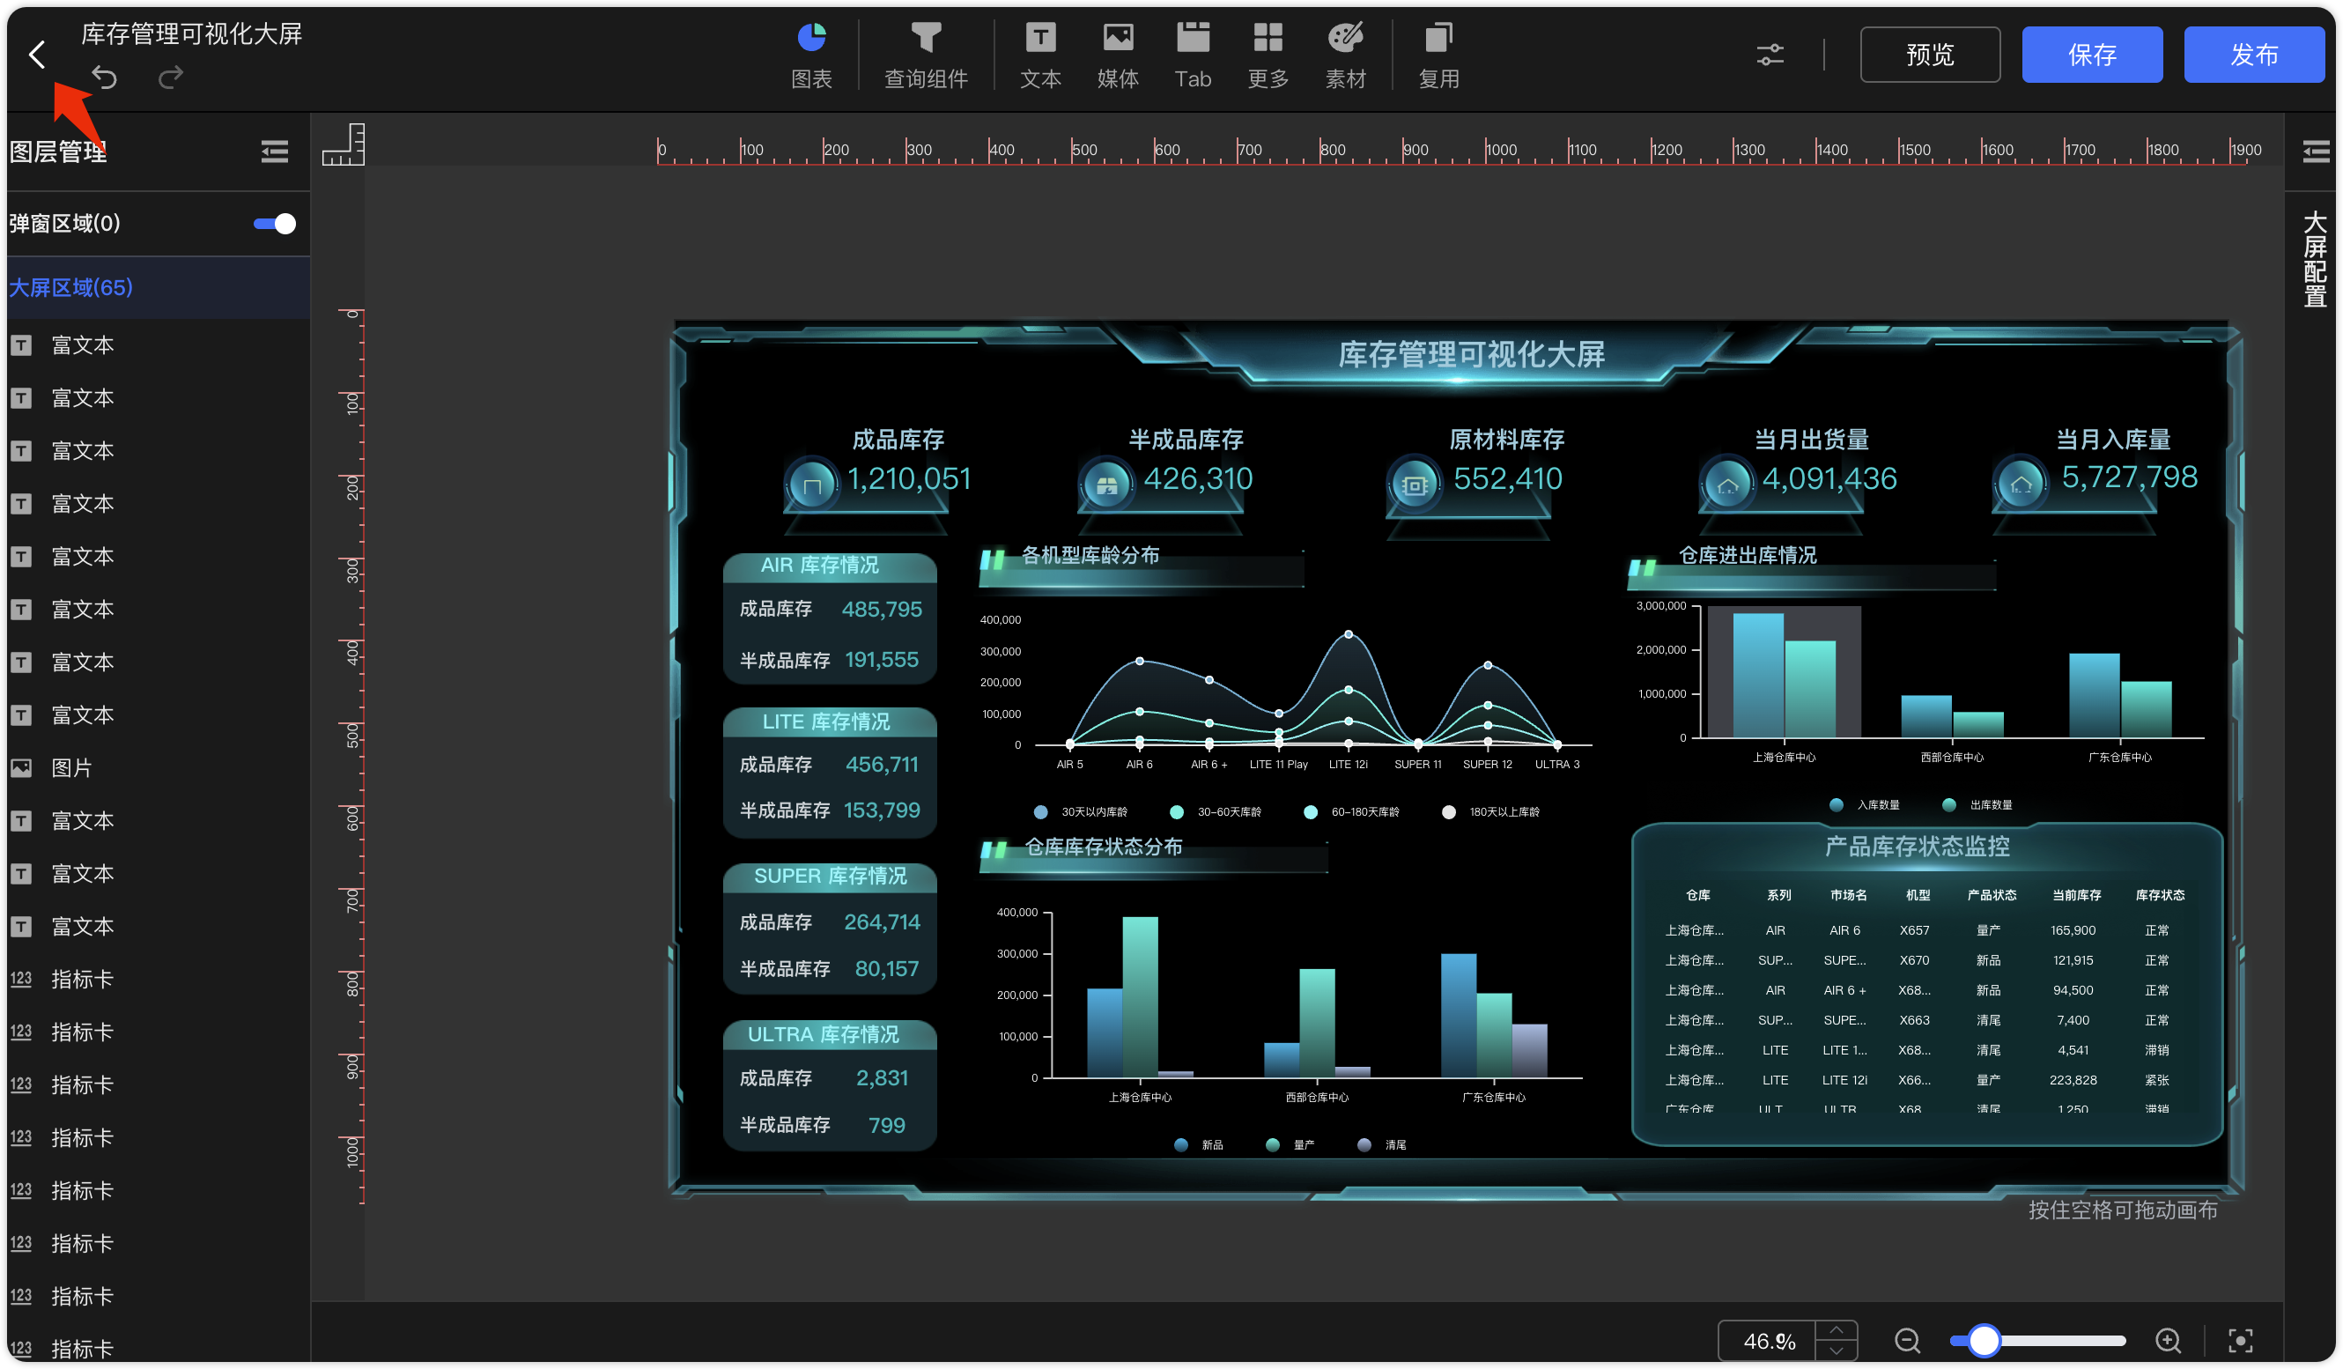Toggle the ruler guides icon above canvas
2343x1369 pixels.
tap(344, 144)
